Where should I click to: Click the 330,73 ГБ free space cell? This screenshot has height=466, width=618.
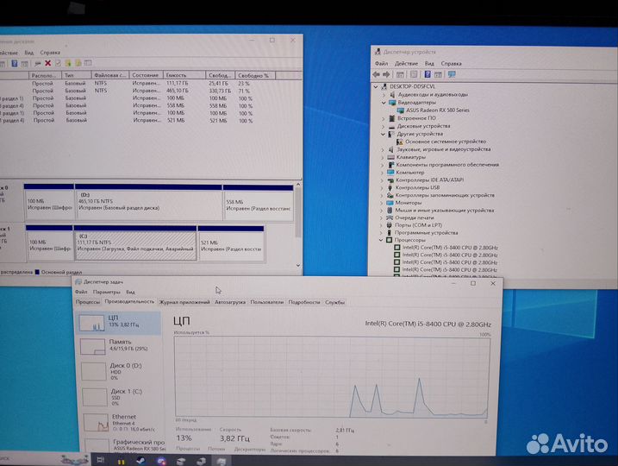(219, 91)
